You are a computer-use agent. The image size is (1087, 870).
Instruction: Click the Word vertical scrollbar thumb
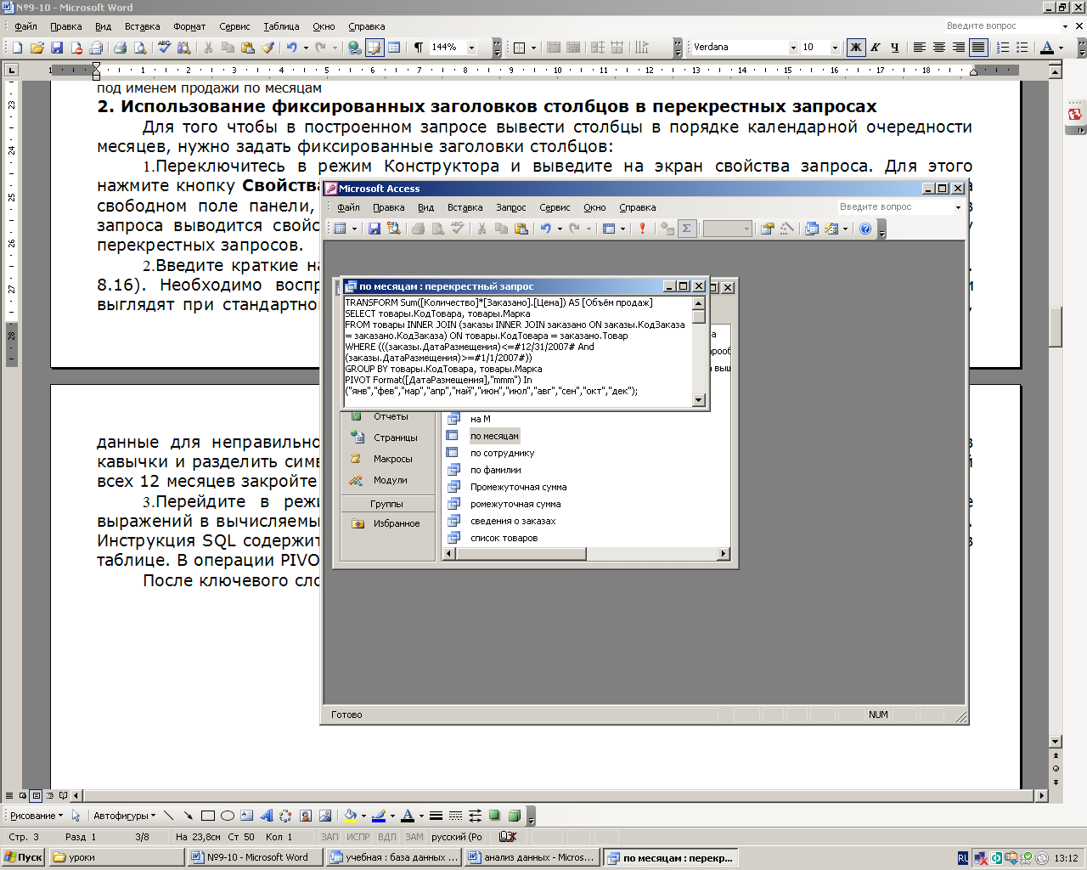1056,327
